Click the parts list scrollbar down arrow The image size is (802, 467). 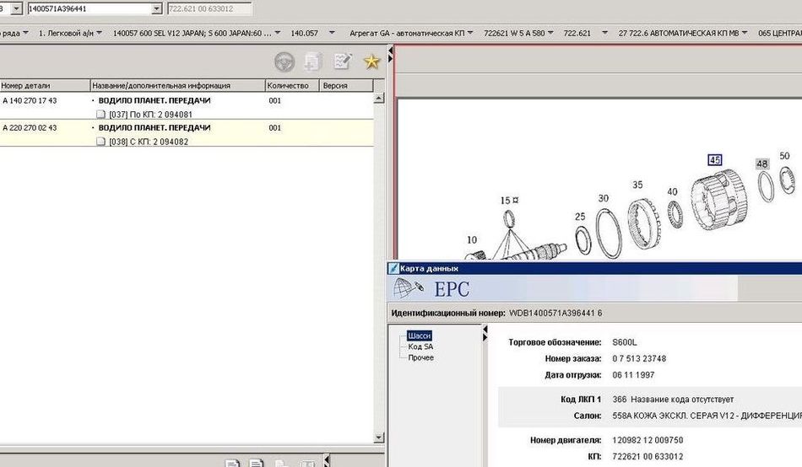coord(379,437)
